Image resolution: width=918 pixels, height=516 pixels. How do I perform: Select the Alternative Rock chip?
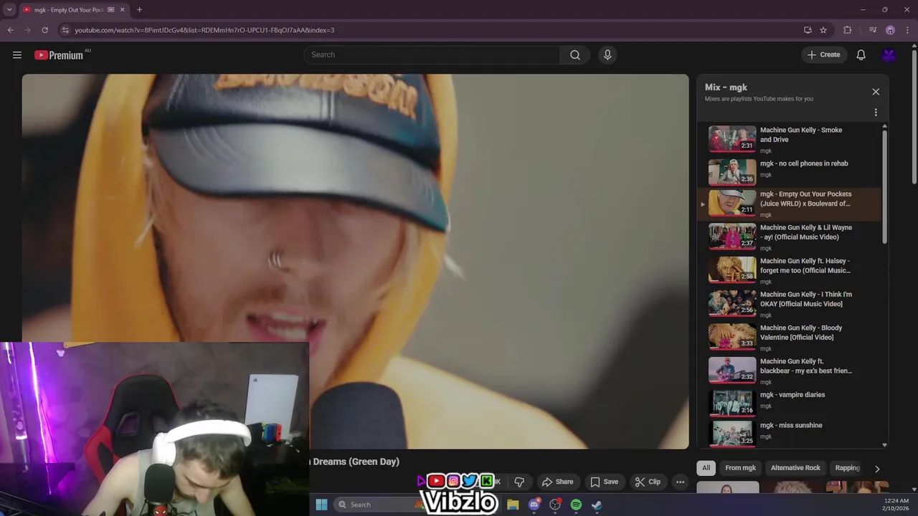coord(795,468)
